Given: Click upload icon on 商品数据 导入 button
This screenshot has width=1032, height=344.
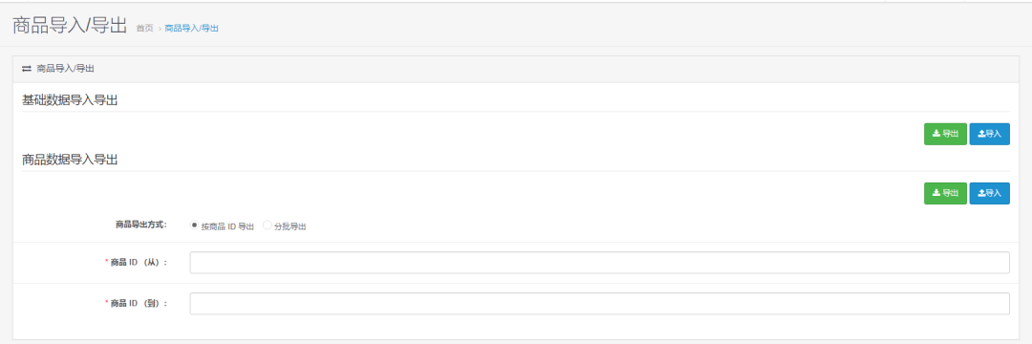Looking at the screenshot, I should [981, 193].
